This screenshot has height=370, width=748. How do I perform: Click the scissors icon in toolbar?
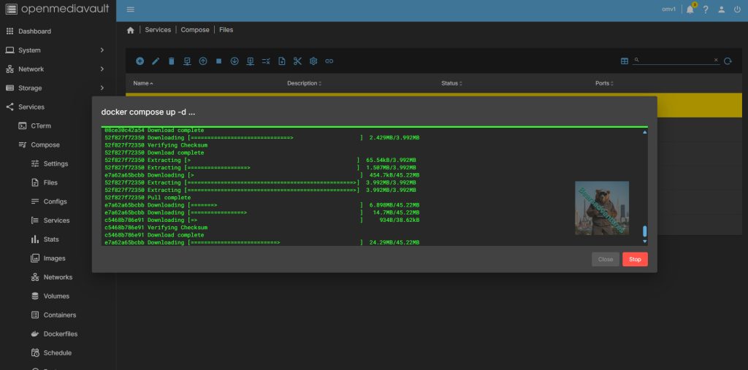[x=297, y=61]
